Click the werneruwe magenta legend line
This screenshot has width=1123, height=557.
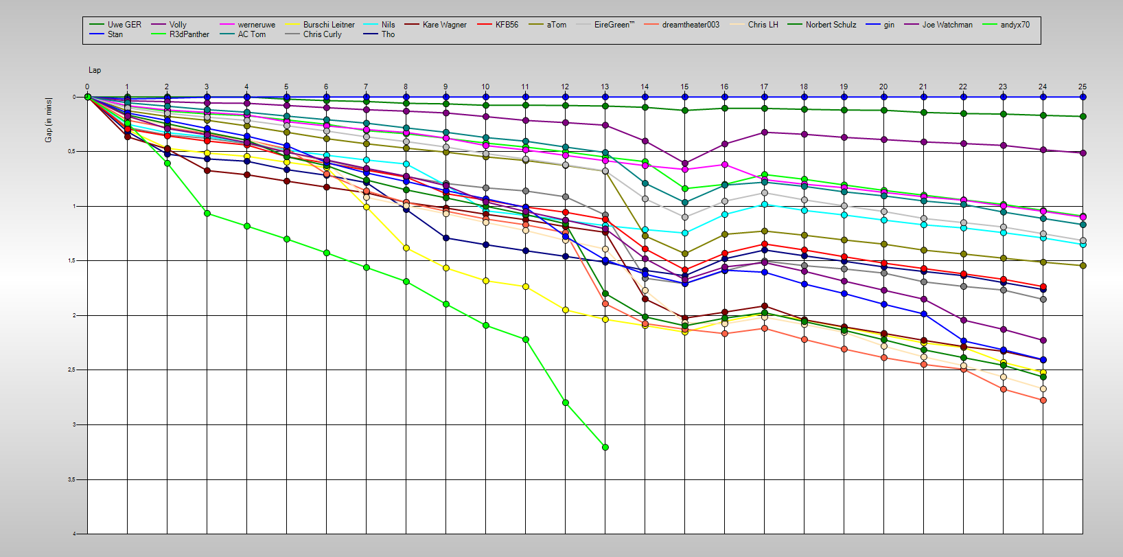[227, 25]
